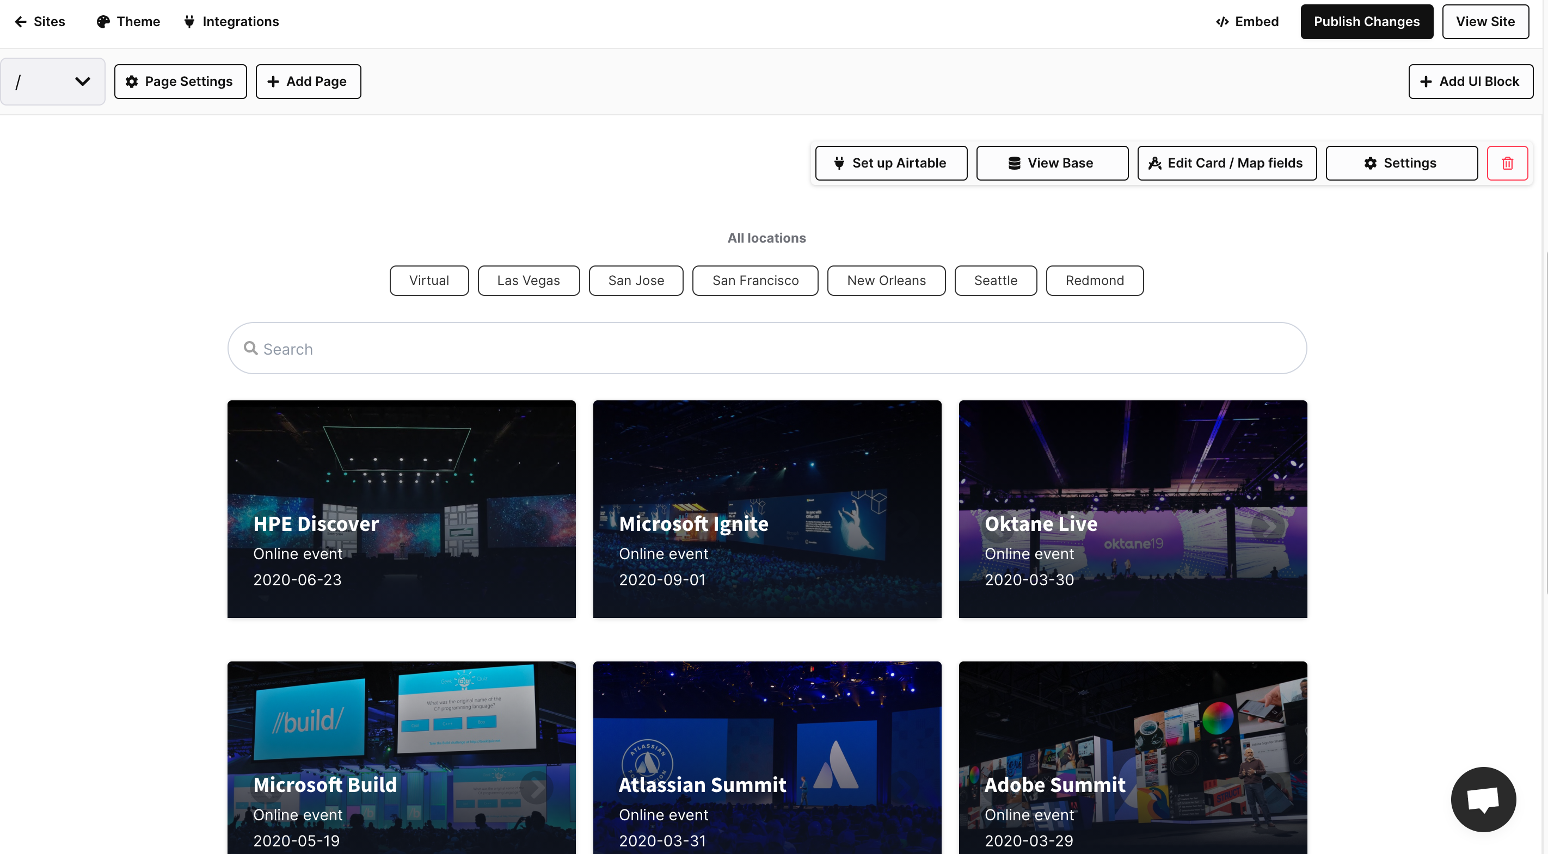Select the Las Vegas filter tab
This screenshot has height=854, width=1548.
[x=528, y=281]
